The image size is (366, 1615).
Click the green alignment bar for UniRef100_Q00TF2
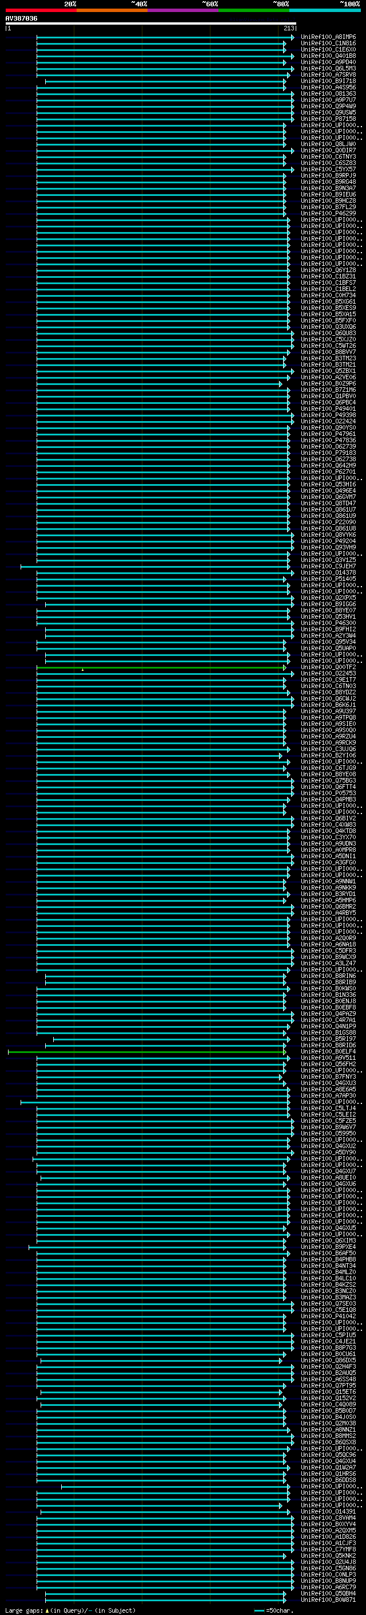tap(160, 667)
